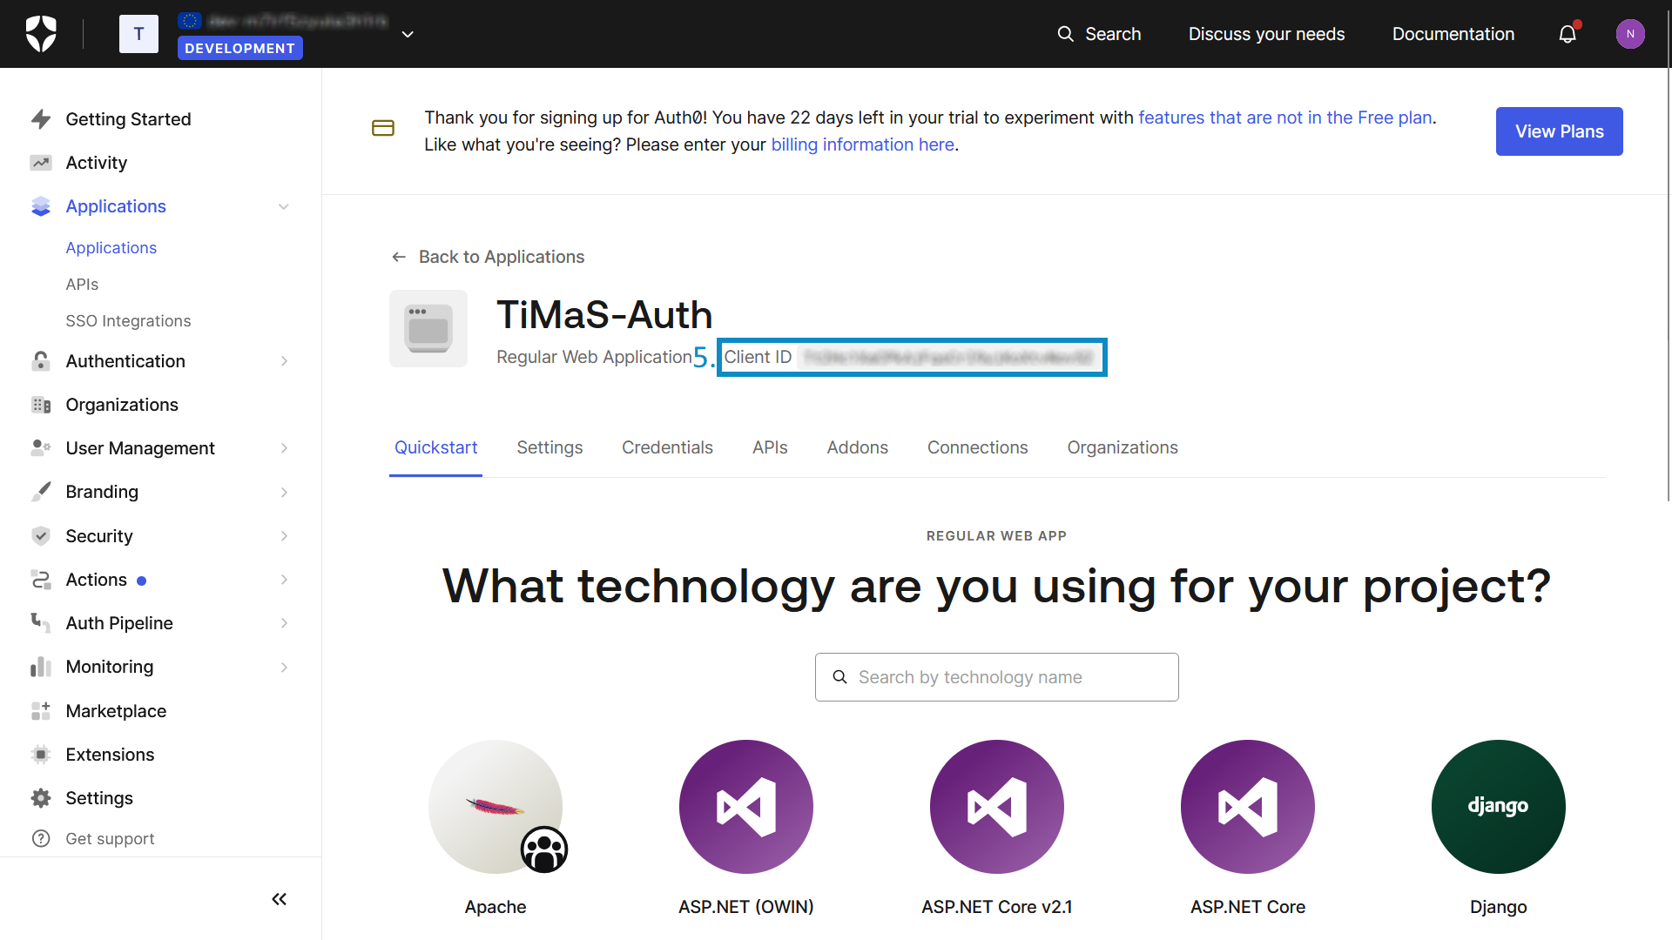Expand the Authentication section chevron
This screenshot has width=1672, height=940.
coord(284,361)
